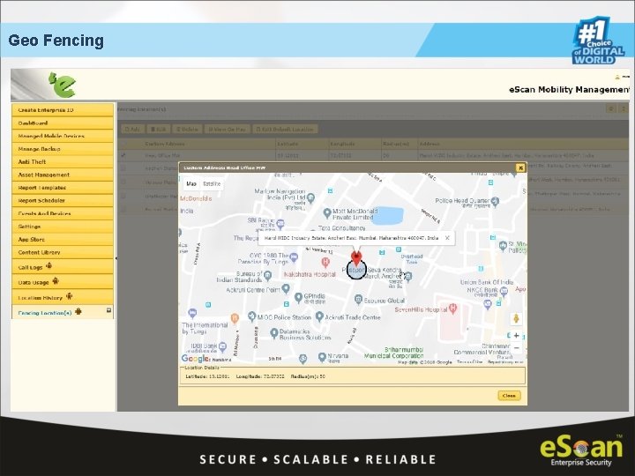Open Settings from the sidebar
The width and height of the screenshot is (635, 476).
click(x=63, y=227)
